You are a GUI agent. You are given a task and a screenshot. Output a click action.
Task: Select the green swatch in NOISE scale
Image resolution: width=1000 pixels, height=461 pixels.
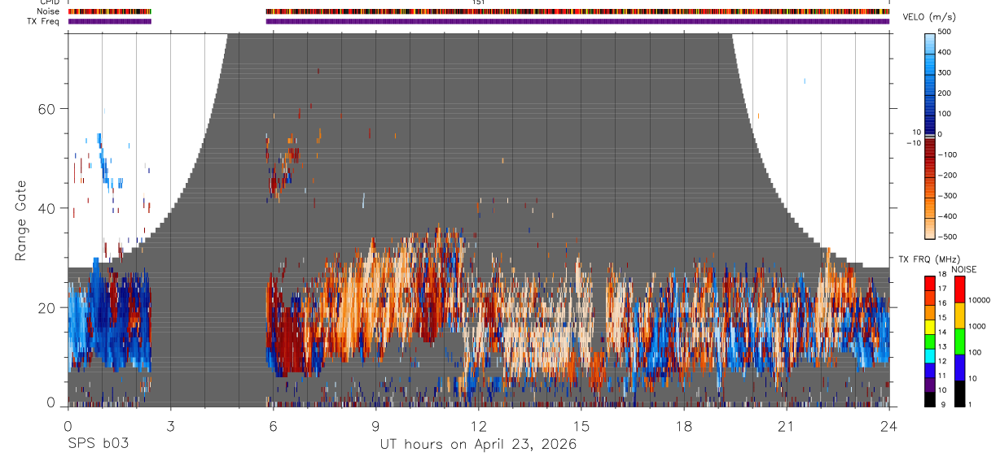(958, 341)
